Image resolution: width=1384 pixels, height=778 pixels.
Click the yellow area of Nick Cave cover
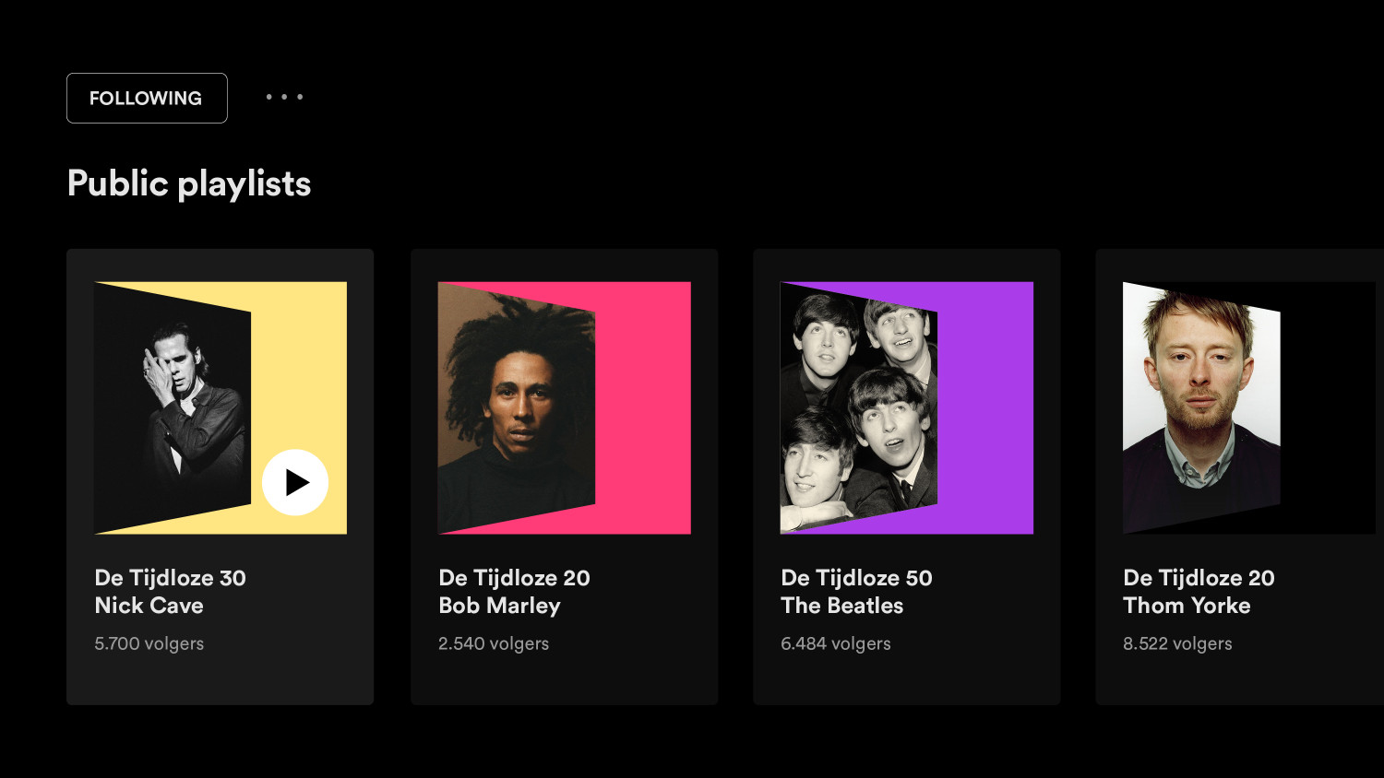tap(300, 369)
